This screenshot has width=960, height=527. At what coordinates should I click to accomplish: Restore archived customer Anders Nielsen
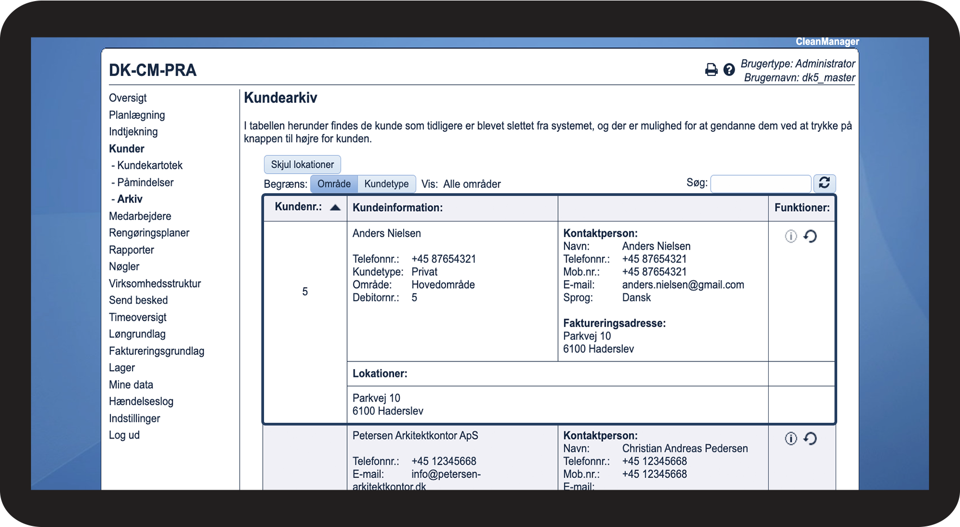(x=810, y=236)
